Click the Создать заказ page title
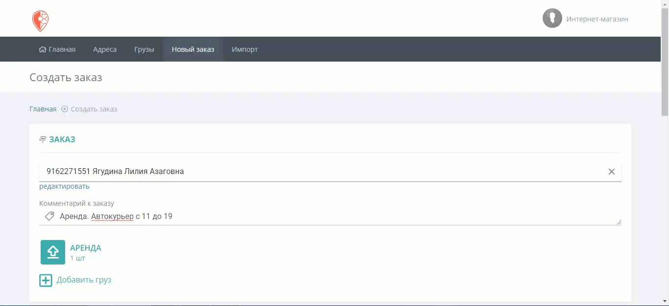Screen dimensions: 669x306 pos(66,77)
